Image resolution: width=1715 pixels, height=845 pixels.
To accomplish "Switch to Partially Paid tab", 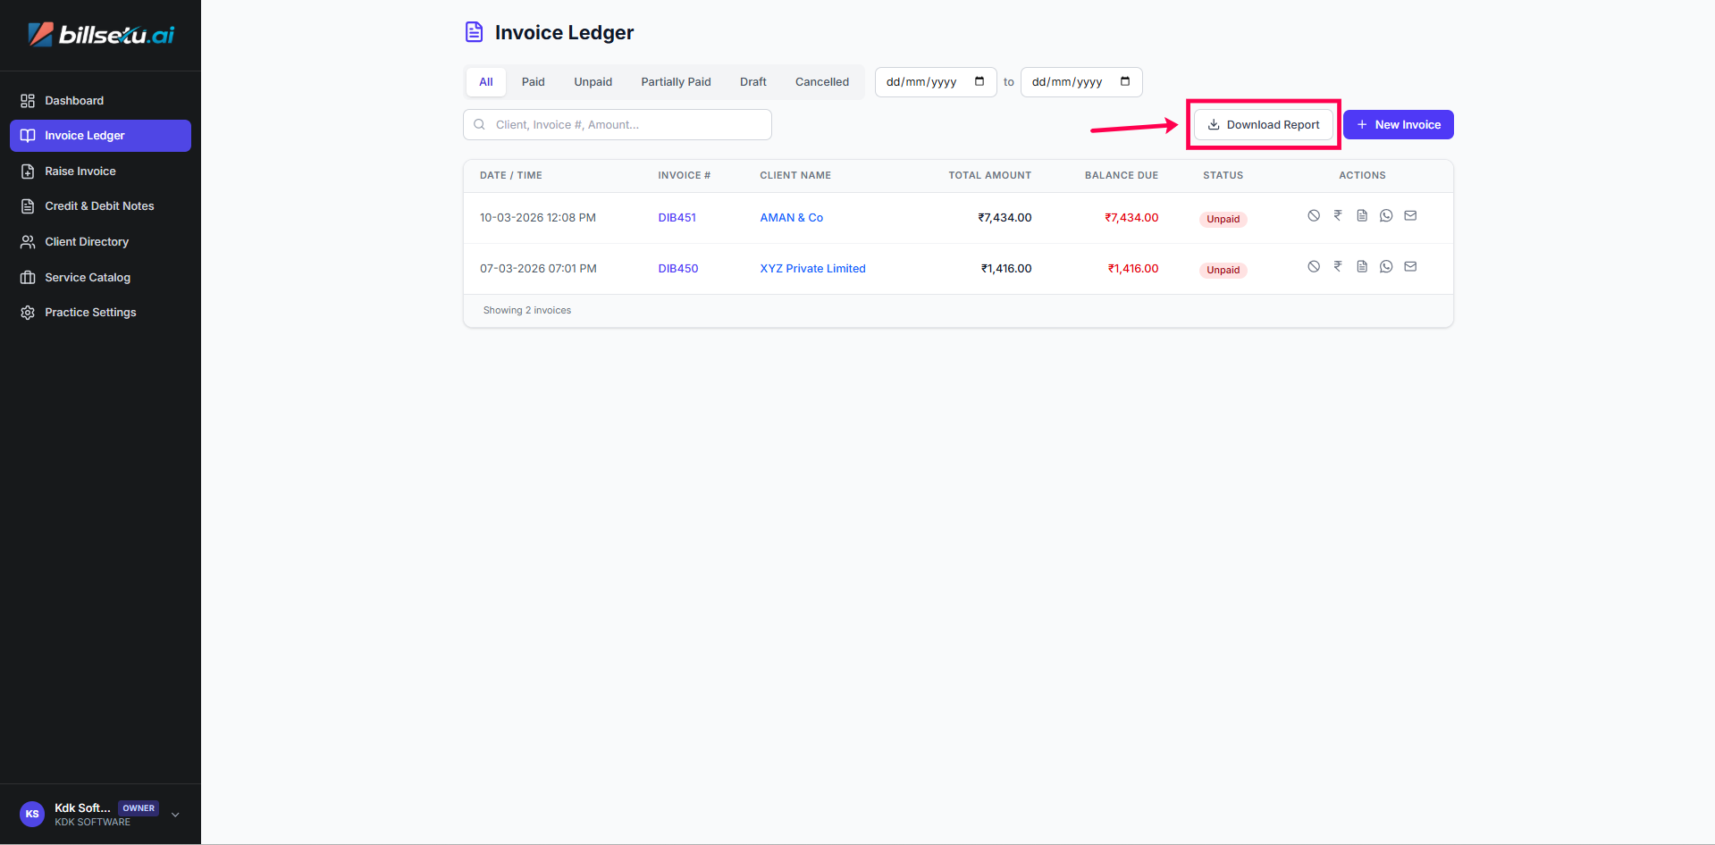I will click(676, 82).
